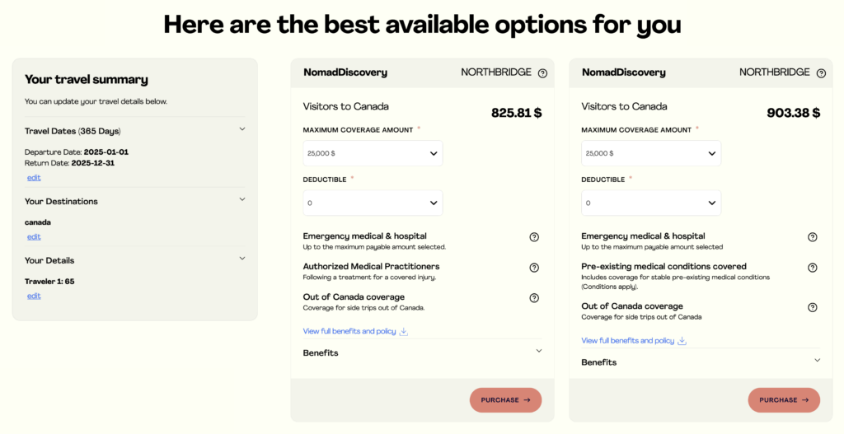
Task: Expand Benefits in the 903.38 $ plan
Action: click(818, 361)
